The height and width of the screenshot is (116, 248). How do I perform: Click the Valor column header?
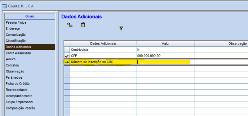click(166, 44)
